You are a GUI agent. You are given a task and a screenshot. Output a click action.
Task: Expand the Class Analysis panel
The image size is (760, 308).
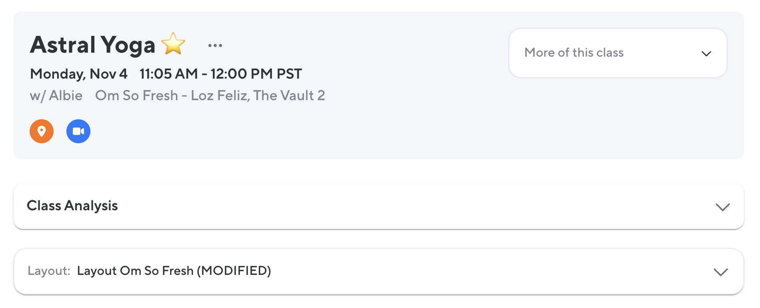click(x=378, y=206)
